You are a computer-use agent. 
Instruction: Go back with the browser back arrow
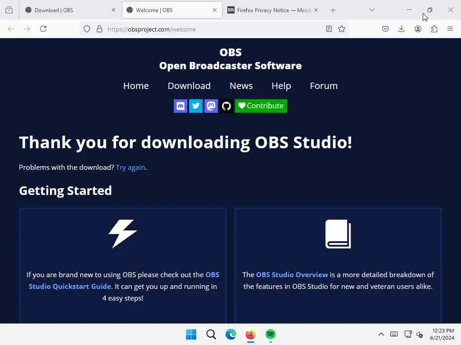tap(11, 29)
